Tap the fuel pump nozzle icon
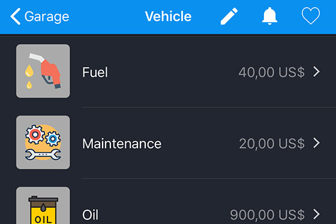336x224 pixels. point(43,71)
